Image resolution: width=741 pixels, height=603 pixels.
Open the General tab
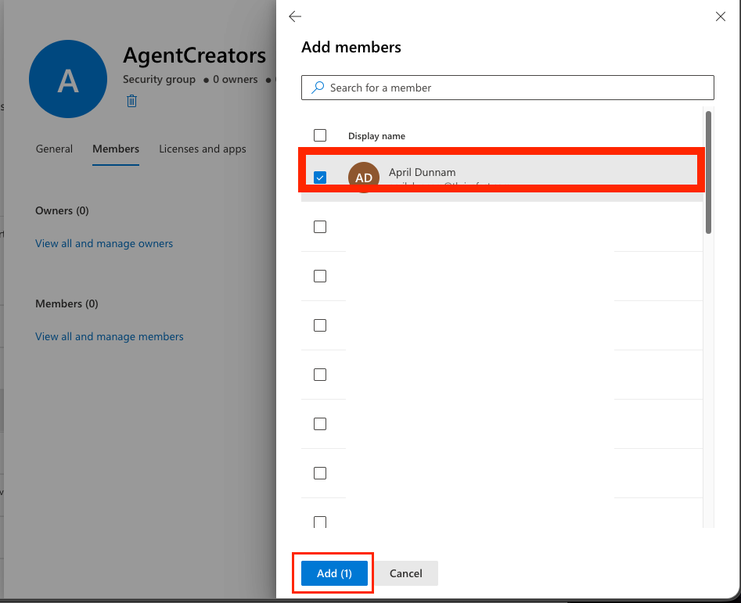tap(54, 149)
